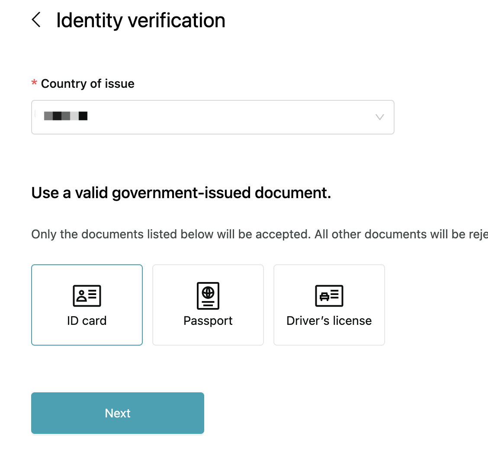Image resolution: width=488 pixels, height=449 pixels.
Task: Click the car symbol on the Driver's license icon
Action: (x=324, y=297)
